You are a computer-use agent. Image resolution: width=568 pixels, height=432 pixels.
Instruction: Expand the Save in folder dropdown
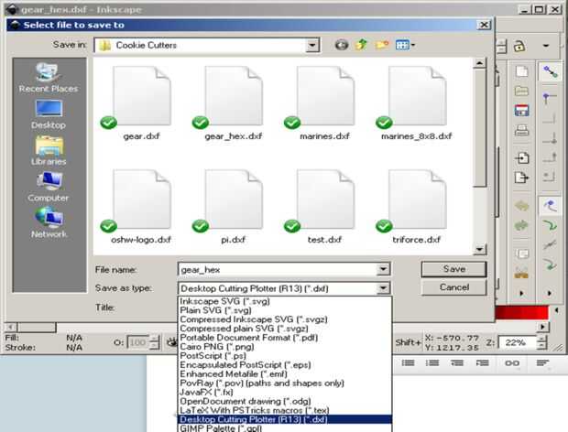point(311,46)
